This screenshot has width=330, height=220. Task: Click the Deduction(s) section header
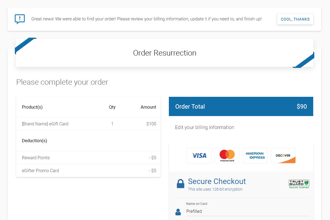[x=34, y=141]
